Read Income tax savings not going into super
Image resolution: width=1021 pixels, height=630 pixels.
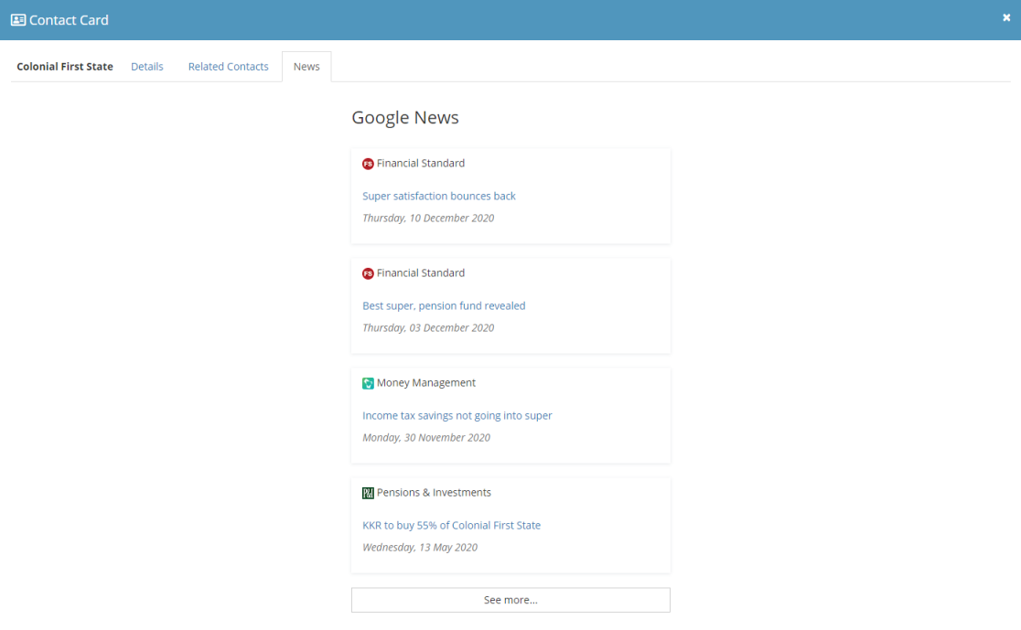457,415
